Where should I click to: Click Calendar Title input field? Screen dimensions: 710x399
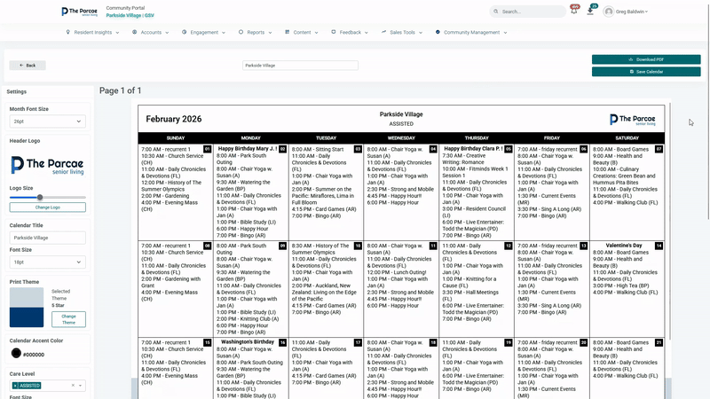click(x=48, y=238)
